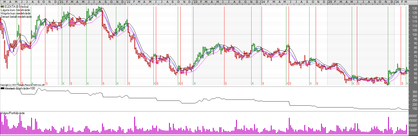Click the rightmost red S sell signal

point(402,84)
